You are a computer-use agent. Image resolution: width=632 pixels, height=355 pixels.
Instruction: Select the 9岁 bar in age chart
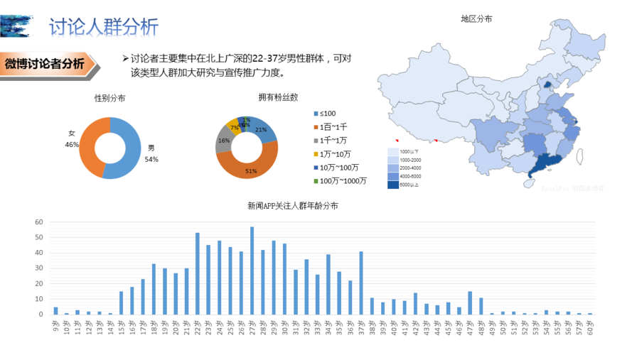55,311
